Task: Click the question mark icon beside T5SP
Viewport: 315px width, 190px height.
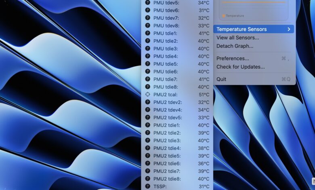Action: click(148, 186)
